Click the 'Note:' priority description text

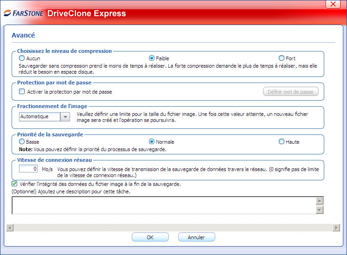pyautogui.click(x=93, y=149)
